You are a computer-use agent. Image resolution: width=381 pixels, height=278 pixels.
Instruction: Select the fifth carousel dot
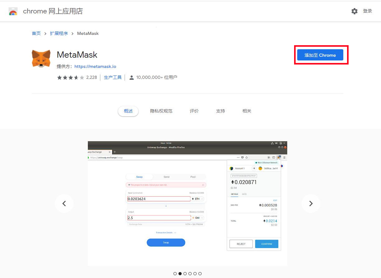(x=195, y=274)
